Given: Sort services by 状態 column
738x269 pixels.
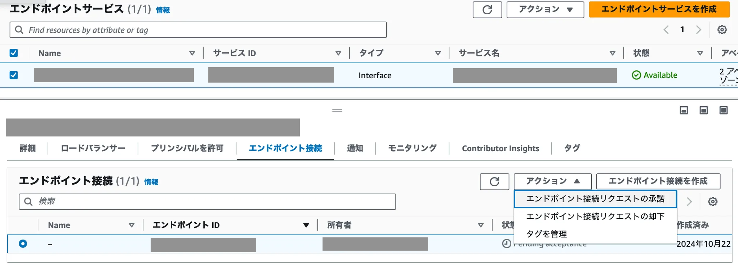Looking at the screenshot, I should (700, 53).
